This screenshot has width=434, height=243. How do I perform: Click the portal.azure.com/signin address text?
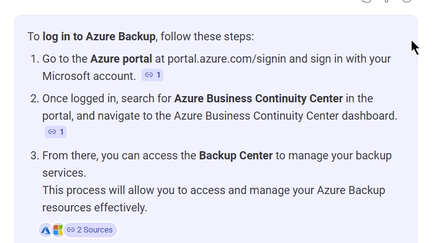click(x=227, y=59)
